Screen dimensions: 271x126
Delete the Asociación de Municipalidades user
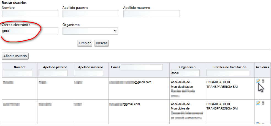pos(263,81)
